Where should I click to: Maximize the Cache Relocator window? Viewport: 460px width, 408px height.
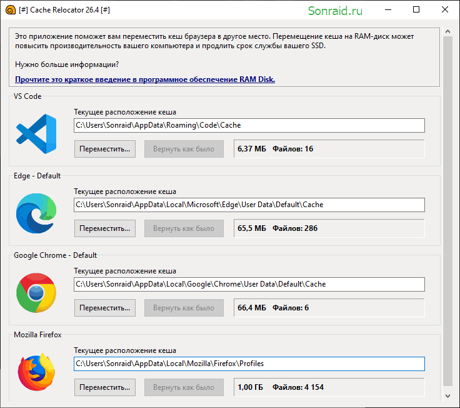416,9
